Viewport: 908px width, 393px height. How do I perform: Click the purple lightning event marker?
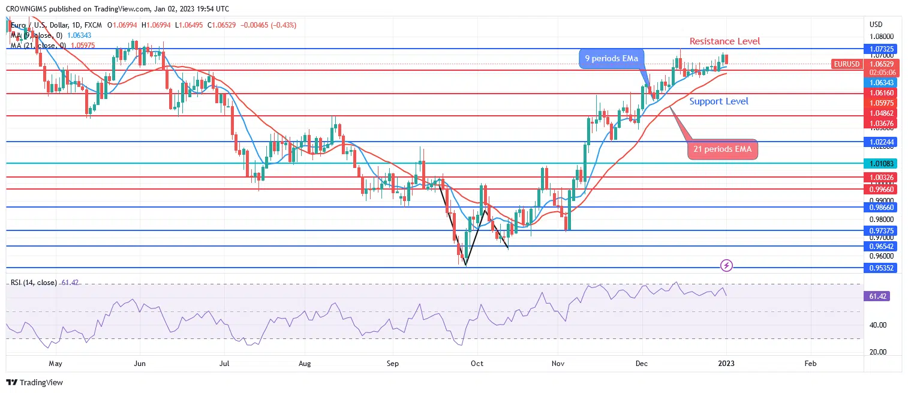[726, 265]
